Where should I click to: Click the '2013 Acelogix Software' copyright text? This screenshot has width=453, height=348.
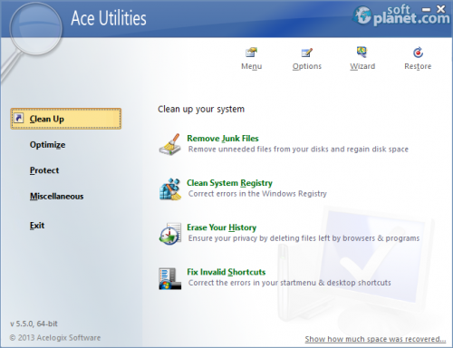click(55, 338)
